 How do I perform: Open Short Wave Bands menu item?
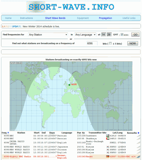coord(55,18)
